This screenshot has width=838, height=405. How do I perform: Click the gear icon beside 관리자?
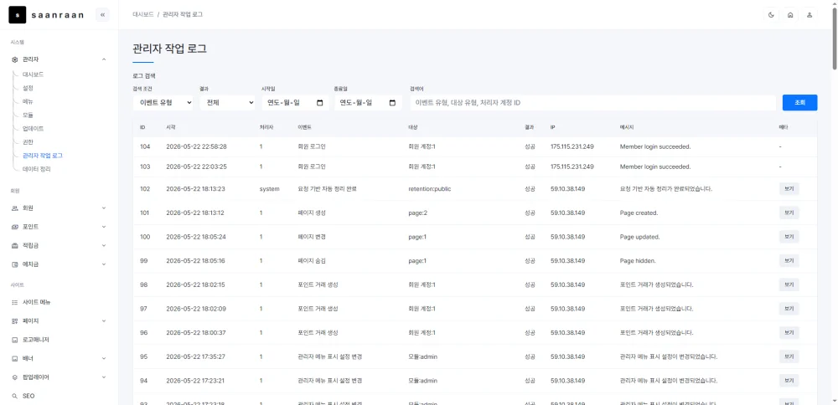pyautogui.click(x=15, y=59)
